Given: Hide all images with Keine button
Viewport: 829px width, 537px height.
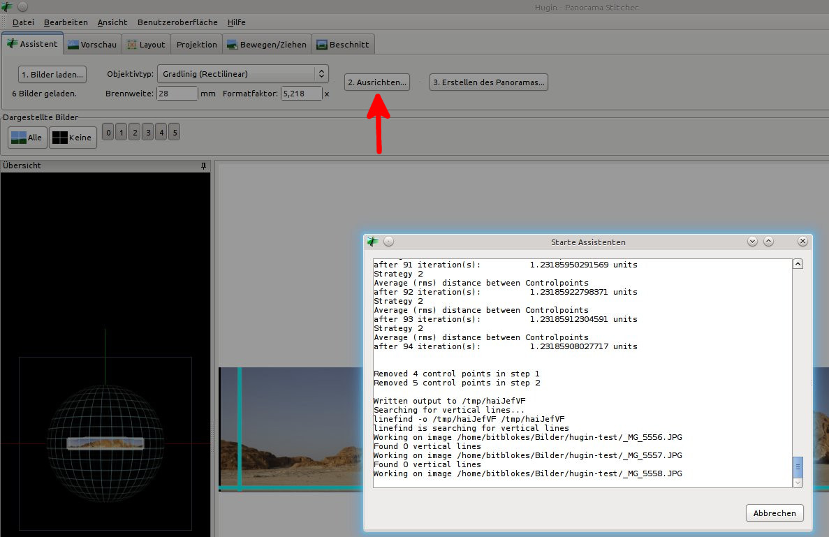Looking at the screenshot, I should coord(73,138).
